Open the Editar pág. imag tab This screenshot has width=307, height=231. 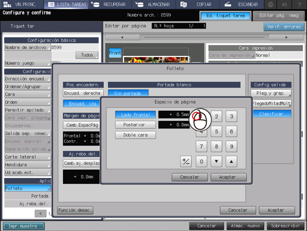278,15
